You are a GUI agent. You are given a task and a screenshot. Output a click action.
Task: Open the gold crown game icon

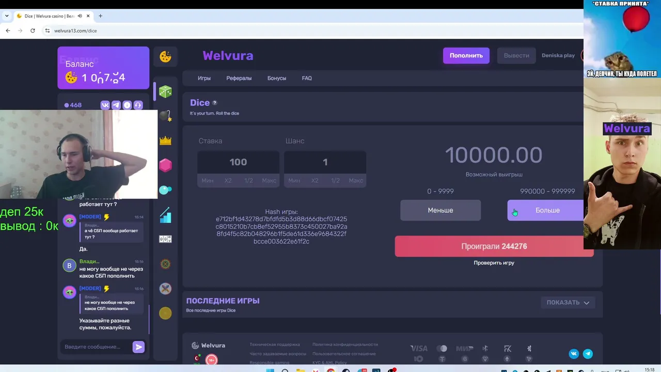point(165,141)
